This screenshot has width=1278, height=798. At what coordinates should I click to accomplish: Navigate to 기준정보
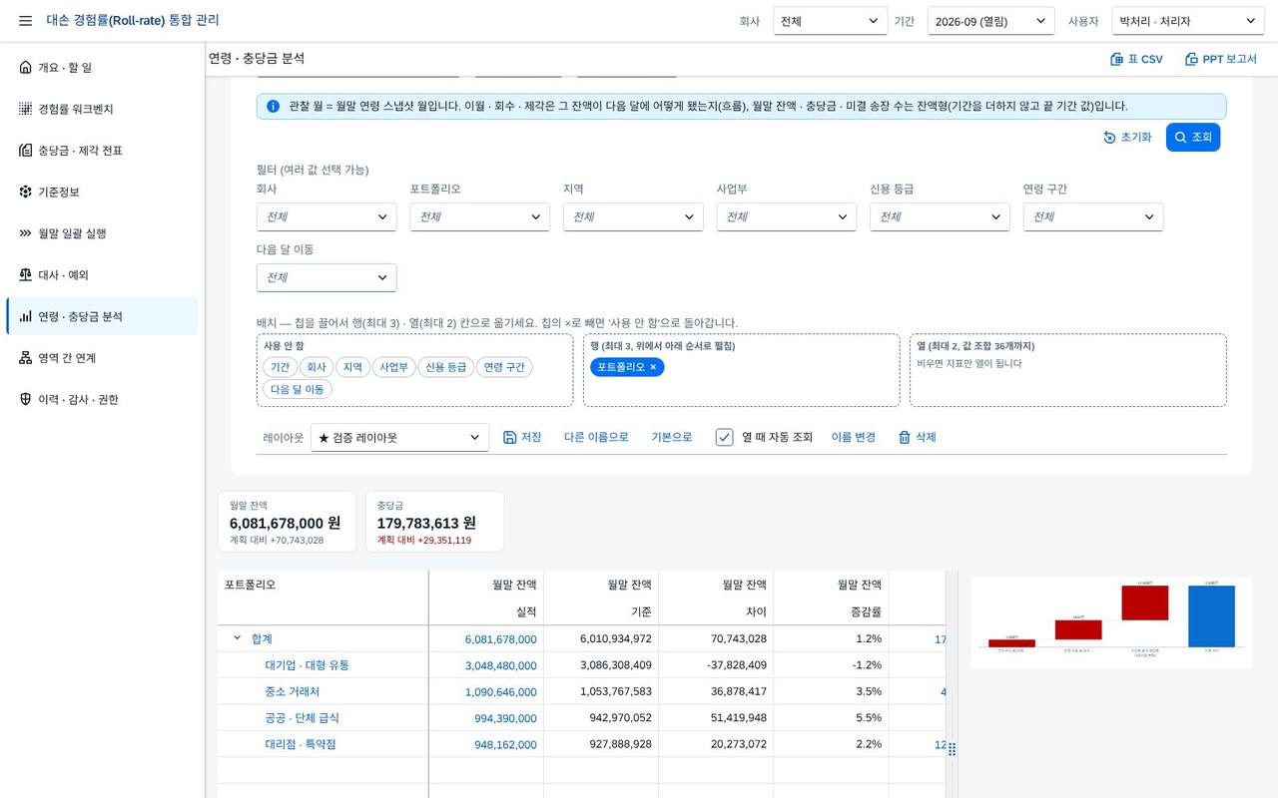[x=102, y=192]
